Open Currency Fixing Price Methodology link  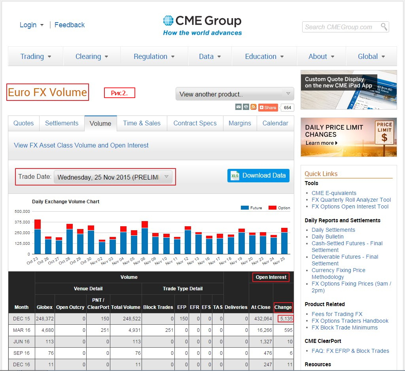pyautogui.click(x=339, y=273)
